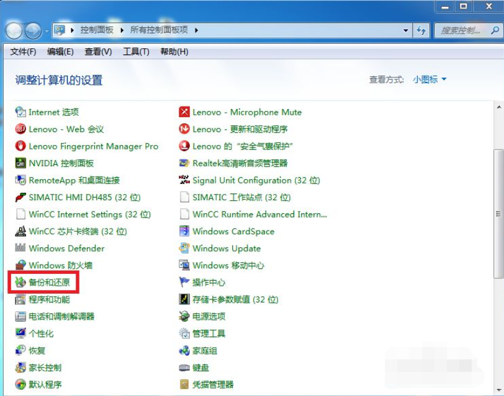Click the Realtek高清晰音频管理器 icon
Image resolution: width=504 pixels, height=396 pixels.
184,163
